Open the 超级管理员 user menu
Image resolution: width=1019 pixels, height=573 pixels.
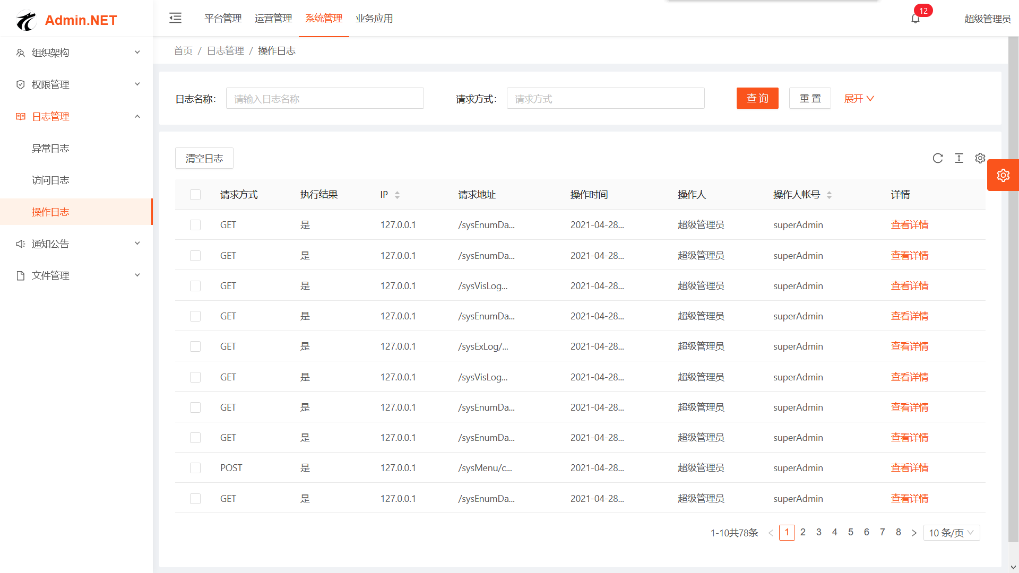pyautogui.click(x=987, y=19)
